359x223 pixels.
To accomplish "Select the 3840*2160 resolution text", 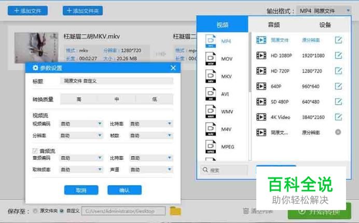I will [313, 117].
